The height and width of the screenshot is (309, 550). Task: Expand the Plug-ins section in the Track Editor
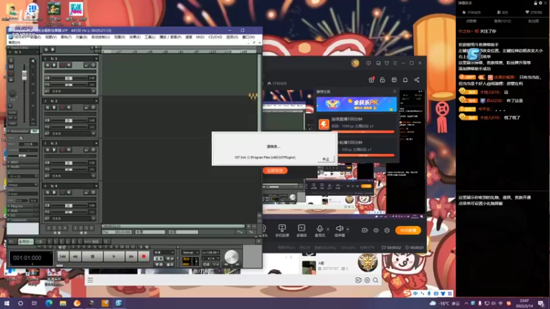pyautogui.click(x=9, y=207)
